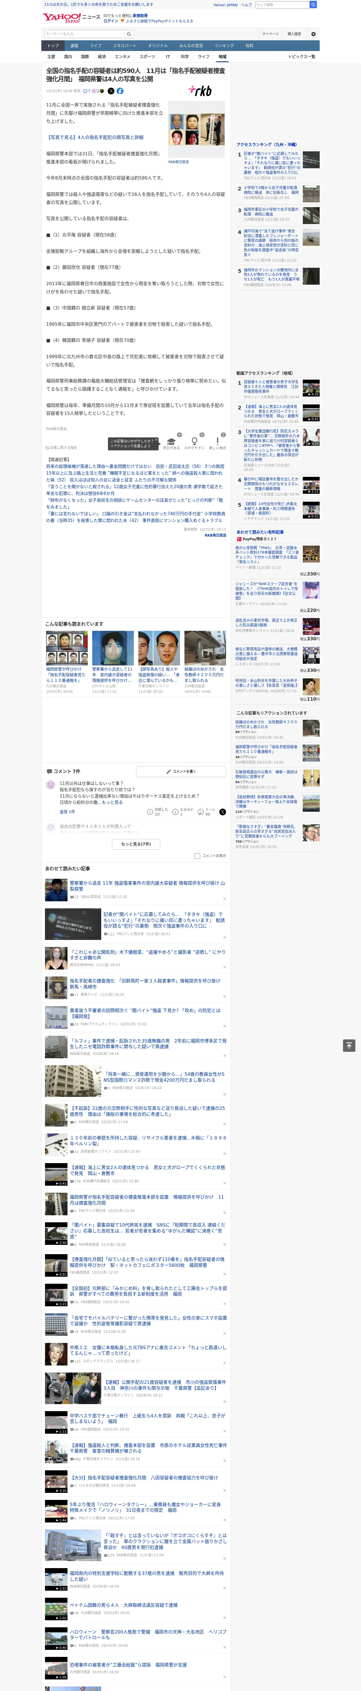Toggle the コメント非表示 checkbox
Screen dimensions: 361x1691
click(197, 856)
